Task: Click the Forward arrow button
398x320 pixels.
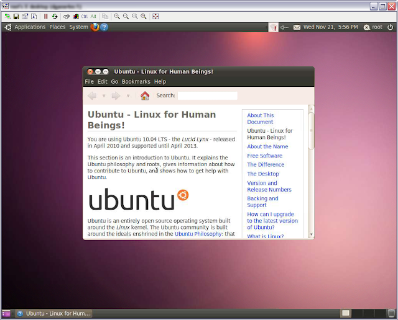Action: point(116,96)
